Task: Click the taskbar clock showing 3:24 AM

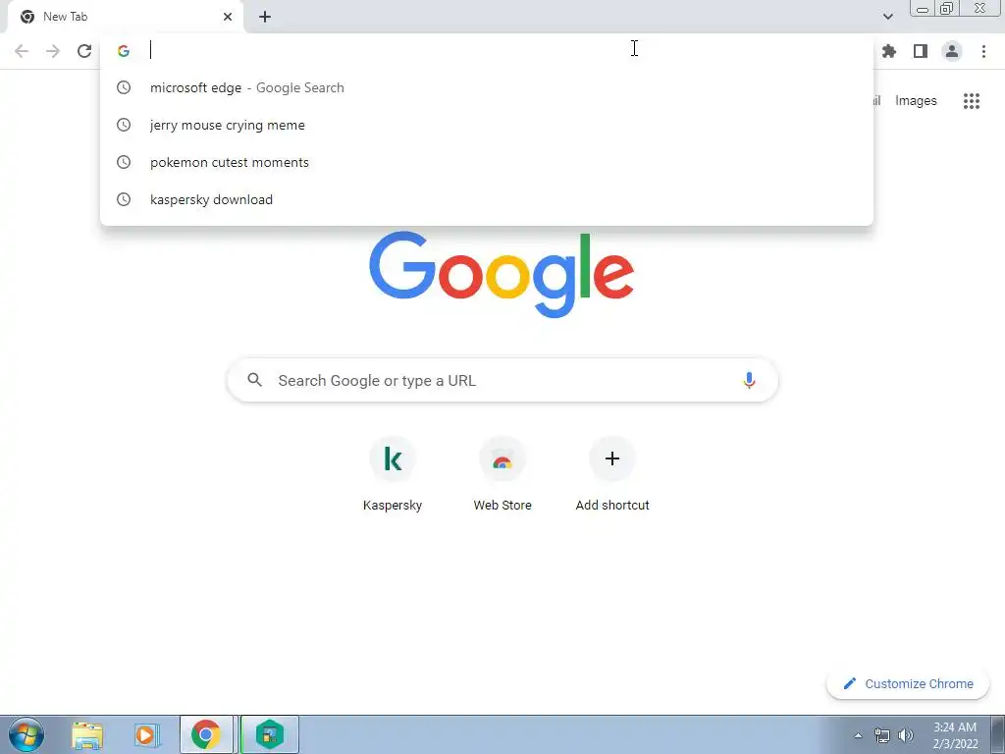Action: click(x=955, y=735)
